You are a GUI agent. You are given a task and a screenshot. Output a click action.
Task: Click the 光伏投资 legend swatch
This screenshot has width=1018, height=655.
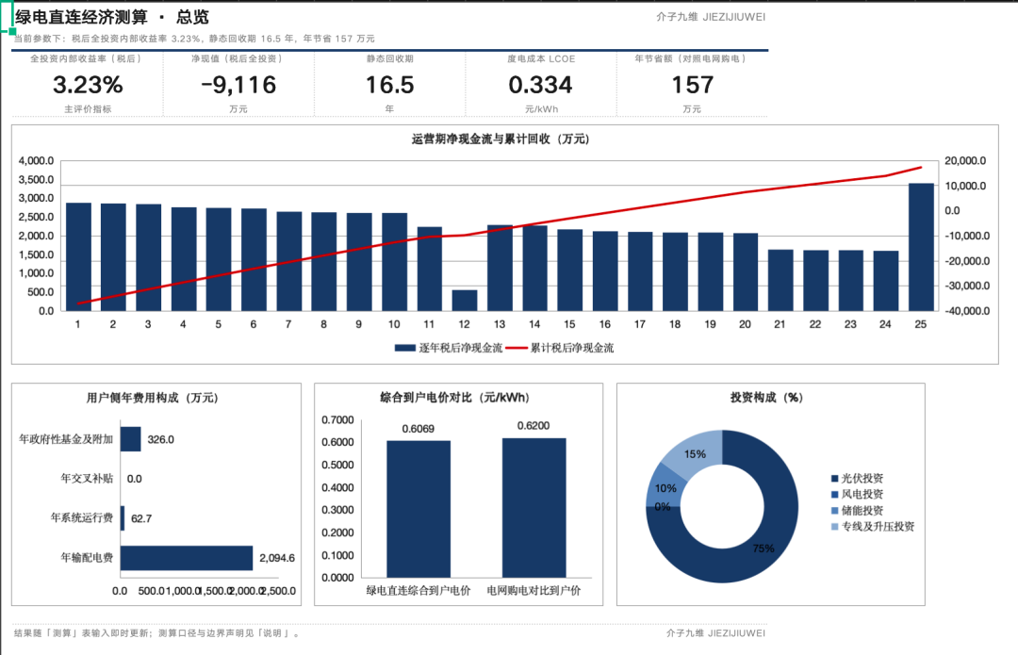click(834, 479)
